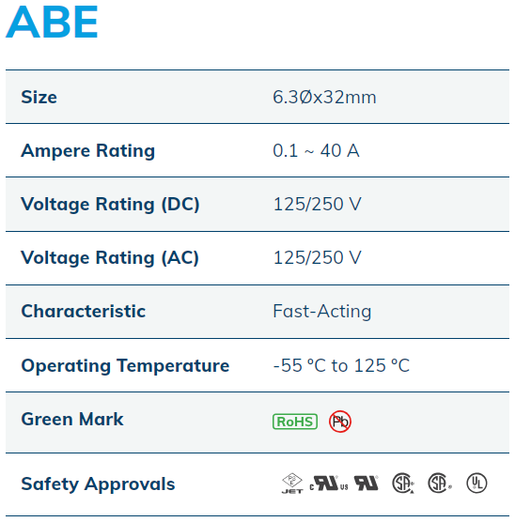Click the circular UL listed logo
Viewport: 515px width, 522px height.
[476, 484]
